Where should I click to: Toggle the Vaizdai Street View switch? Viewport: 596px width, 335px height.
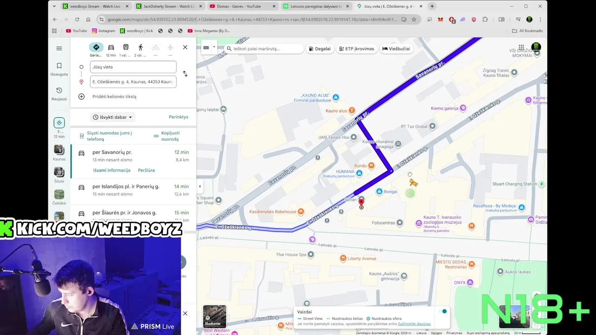[443, 311]
